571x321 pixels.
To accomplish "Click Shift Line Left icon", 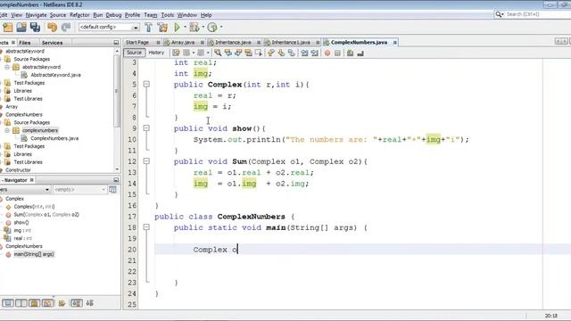I will [304, 53].
